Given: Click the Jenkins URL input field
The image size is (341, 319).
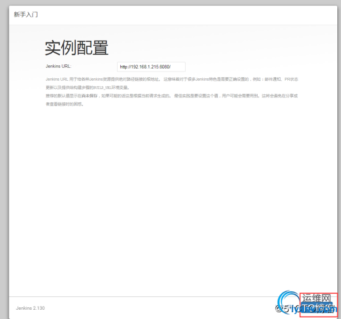Looking at the screenshot, I should tap(151, 67).
